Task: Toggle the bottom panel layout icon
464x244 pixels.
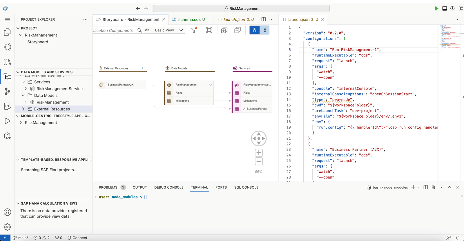Action: pos(444,8)
